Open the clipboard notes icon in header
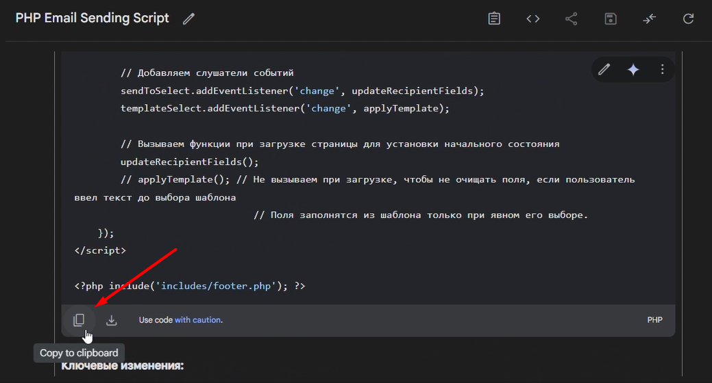 pyautogui.click(x=494, y=18)
